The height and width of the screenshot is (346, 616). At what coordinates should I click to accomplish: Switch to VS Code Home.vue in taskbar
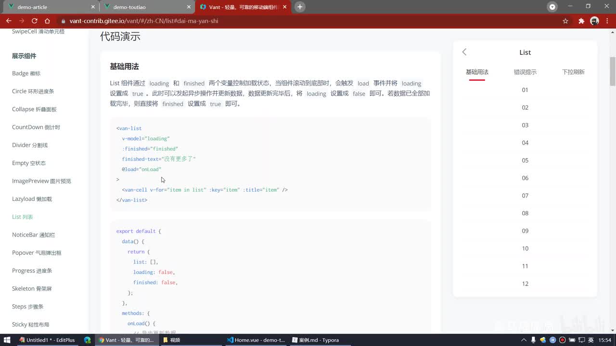tap(256, 340)
